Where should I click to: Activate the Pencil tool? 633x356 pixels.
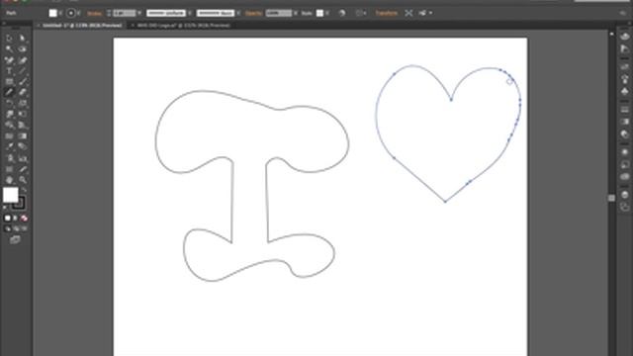point(9,92)
